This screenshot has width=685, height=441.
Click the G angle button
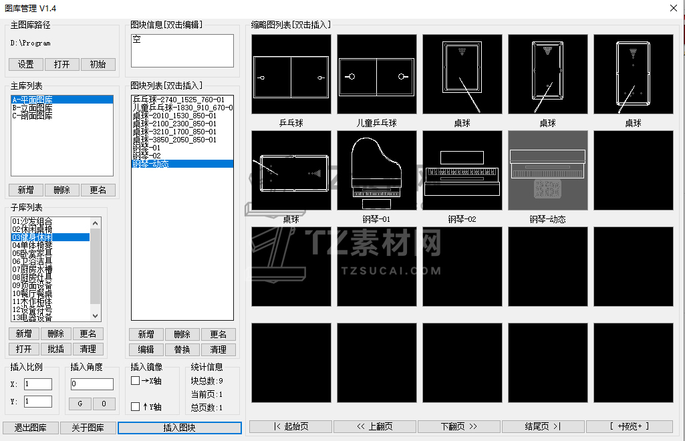[x=80, y=404]
